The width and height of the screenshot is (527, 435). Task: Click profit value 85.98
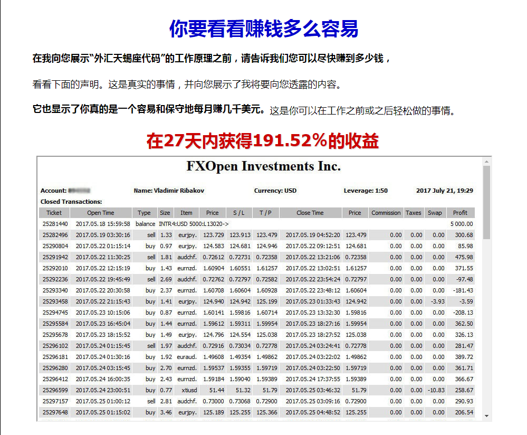[465, 246]
